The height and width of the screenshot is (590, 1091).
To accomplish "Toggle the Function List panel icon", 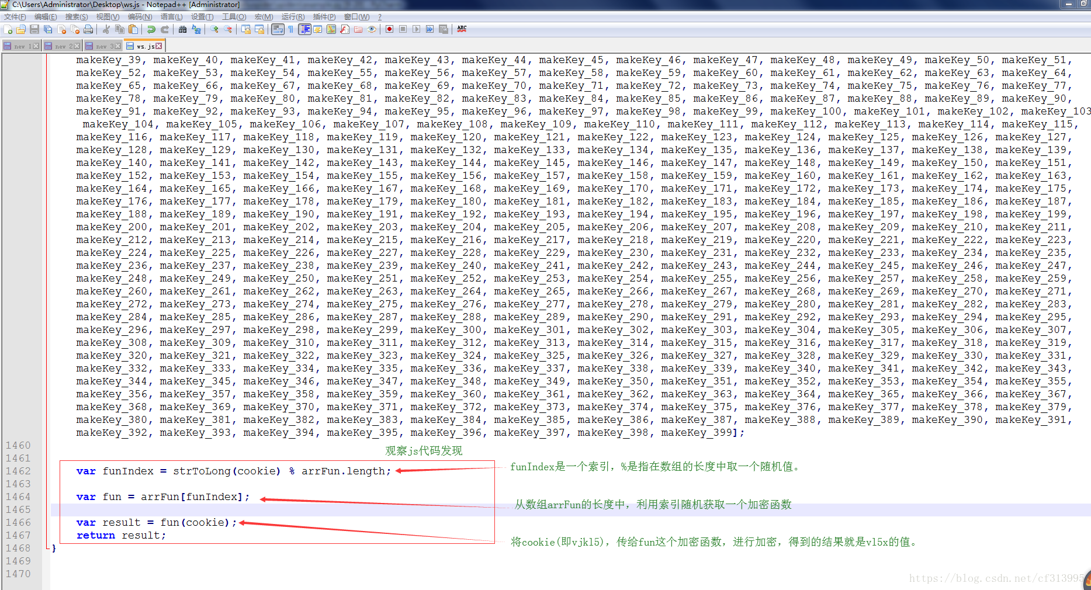I will (x=345, y=29).
